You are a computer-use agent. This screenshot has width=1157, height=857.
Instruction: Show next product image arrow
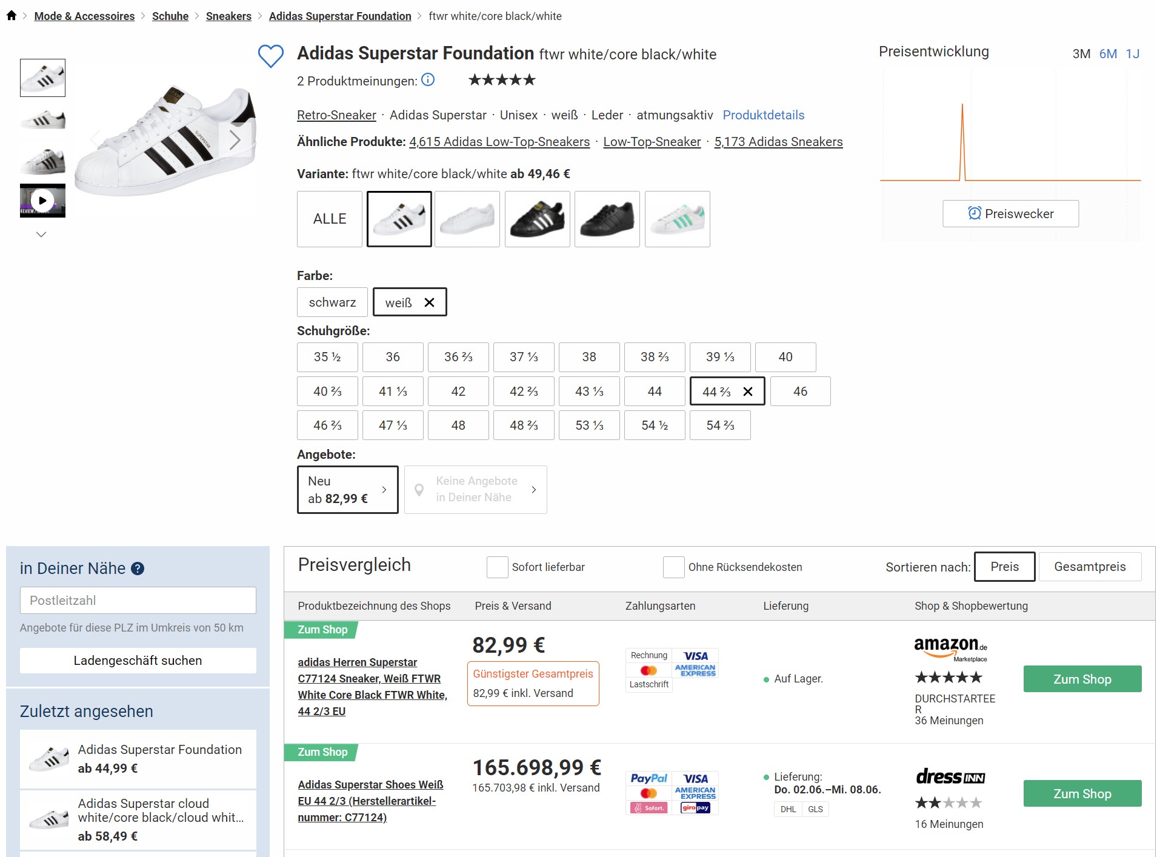tap(235, 140)
